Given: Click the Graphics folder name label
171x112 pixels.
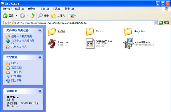Looking at the screenshot, I should (x=139, y=31).
